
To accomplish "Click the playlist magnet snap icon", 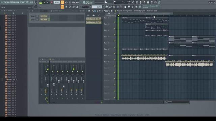I will [89, 11].
